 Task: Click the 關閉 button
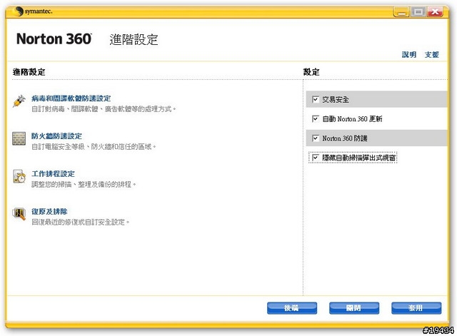(x=354, y=308)
